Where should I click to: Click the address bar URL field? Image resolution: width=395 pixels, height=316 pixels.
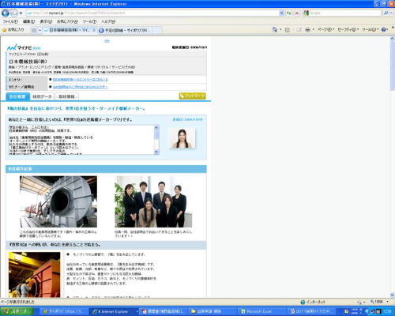[x=152, y=13]
